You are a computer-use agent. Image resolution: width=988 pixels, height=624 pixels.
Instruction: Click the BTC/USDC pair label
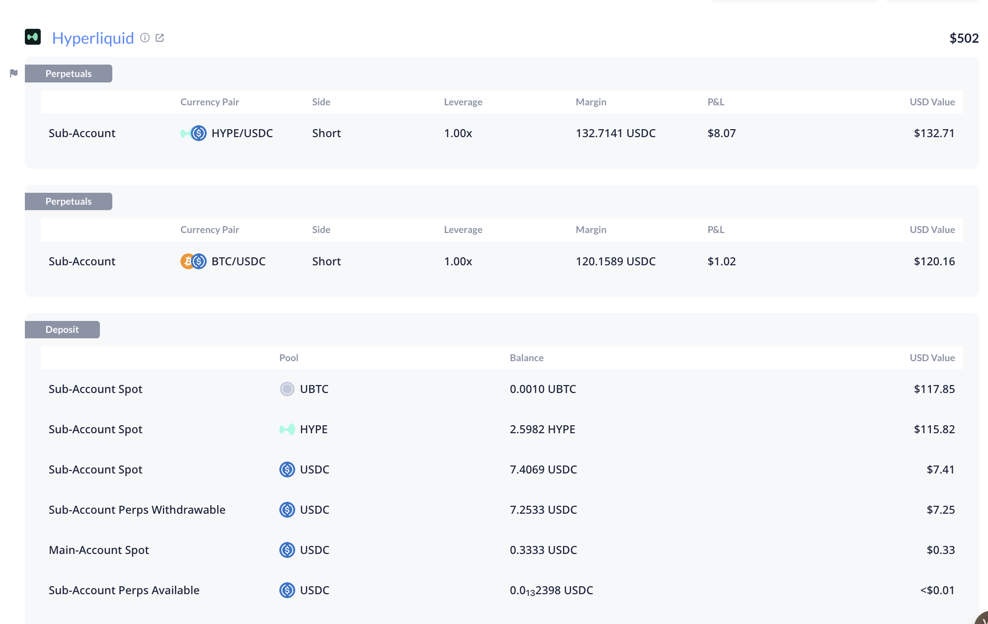(x=239, y=261)
